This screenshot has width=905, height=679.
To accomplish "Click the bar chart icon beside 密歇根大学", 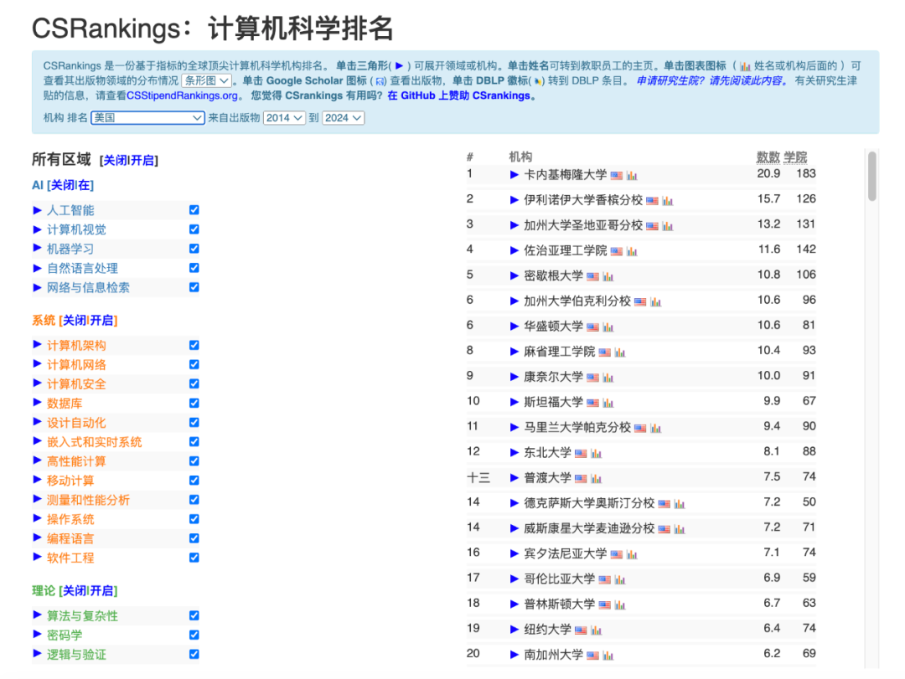I will click(x=608, y=276).
